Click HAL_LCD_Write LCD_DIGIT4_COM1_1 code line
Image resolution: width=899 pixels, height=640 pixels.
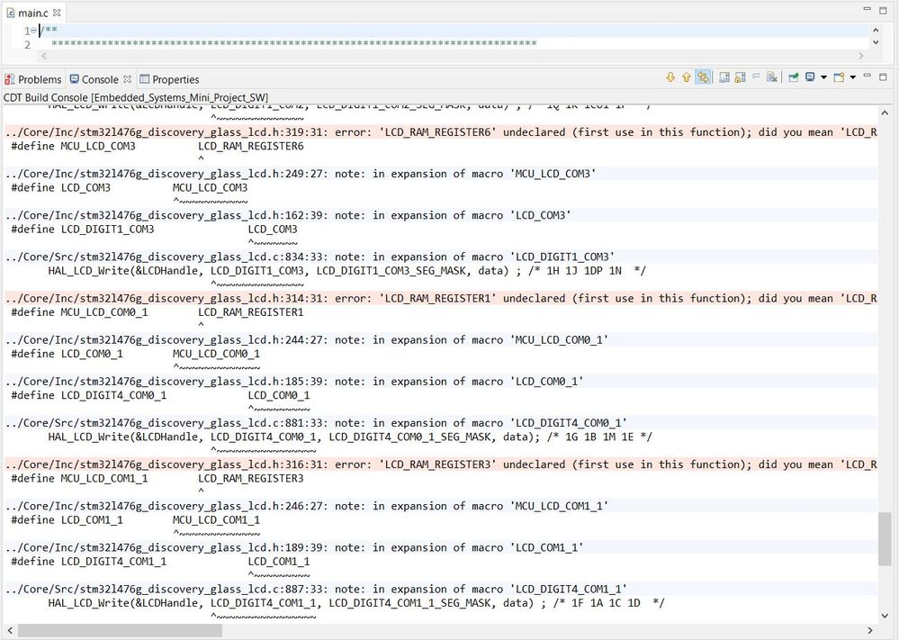pos(355,603)
